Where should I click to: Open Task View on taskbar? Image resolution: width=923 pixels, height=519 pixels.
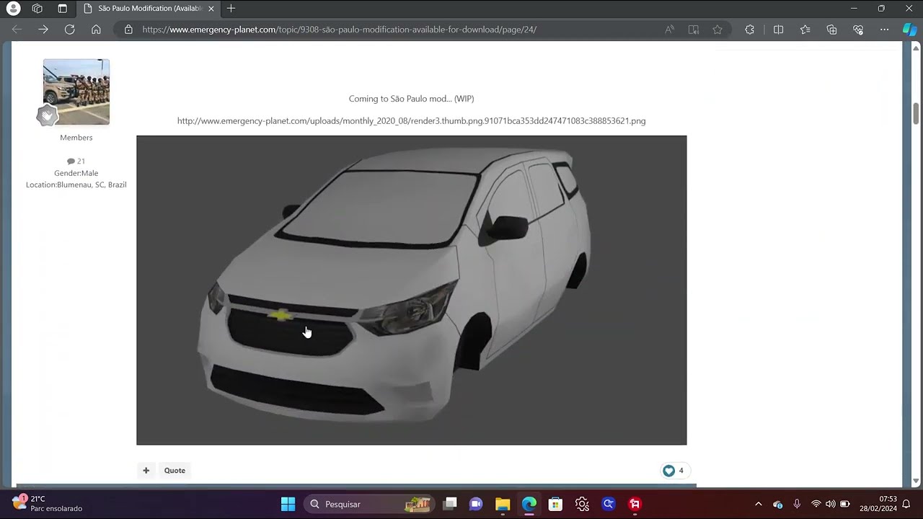[450, 504]
